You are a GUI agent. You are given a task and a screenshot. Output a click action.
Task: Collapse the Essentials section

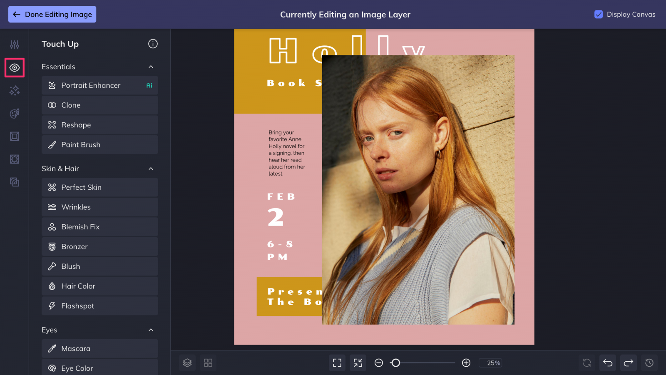click(x=151, y=67)
